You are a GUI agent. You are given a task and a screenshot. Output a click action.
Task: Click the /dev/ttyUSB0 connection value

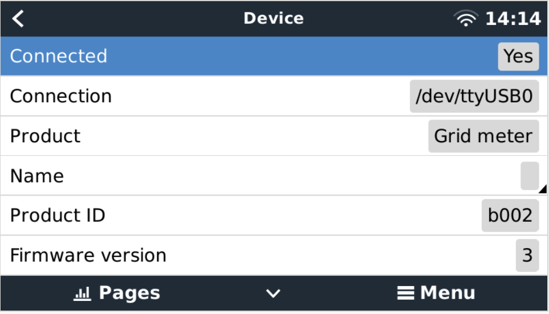point(474,96)
